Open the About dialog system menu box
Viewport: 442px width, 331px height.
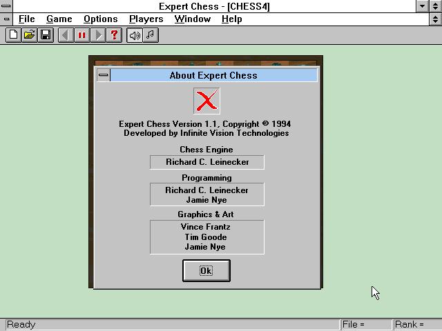pos(104,75)
